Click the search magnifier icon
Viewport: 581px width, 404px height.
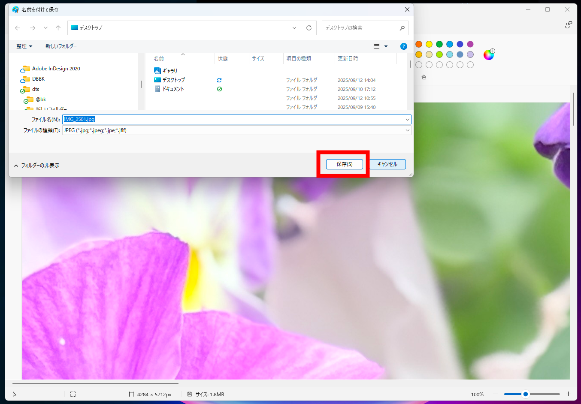click(402, 28)
